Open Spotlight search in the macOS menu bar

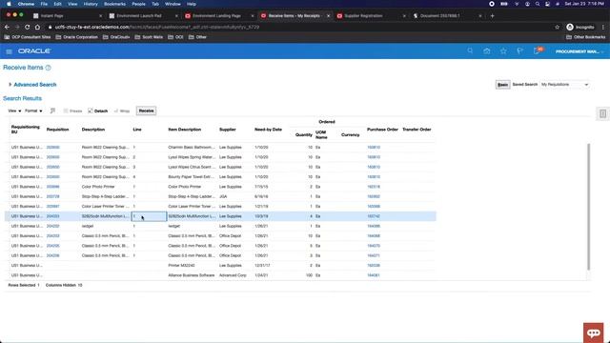point(538,4)
